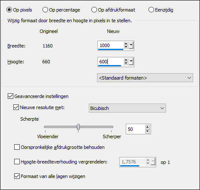Open Breedte slider popup arrow

(131, 45)
